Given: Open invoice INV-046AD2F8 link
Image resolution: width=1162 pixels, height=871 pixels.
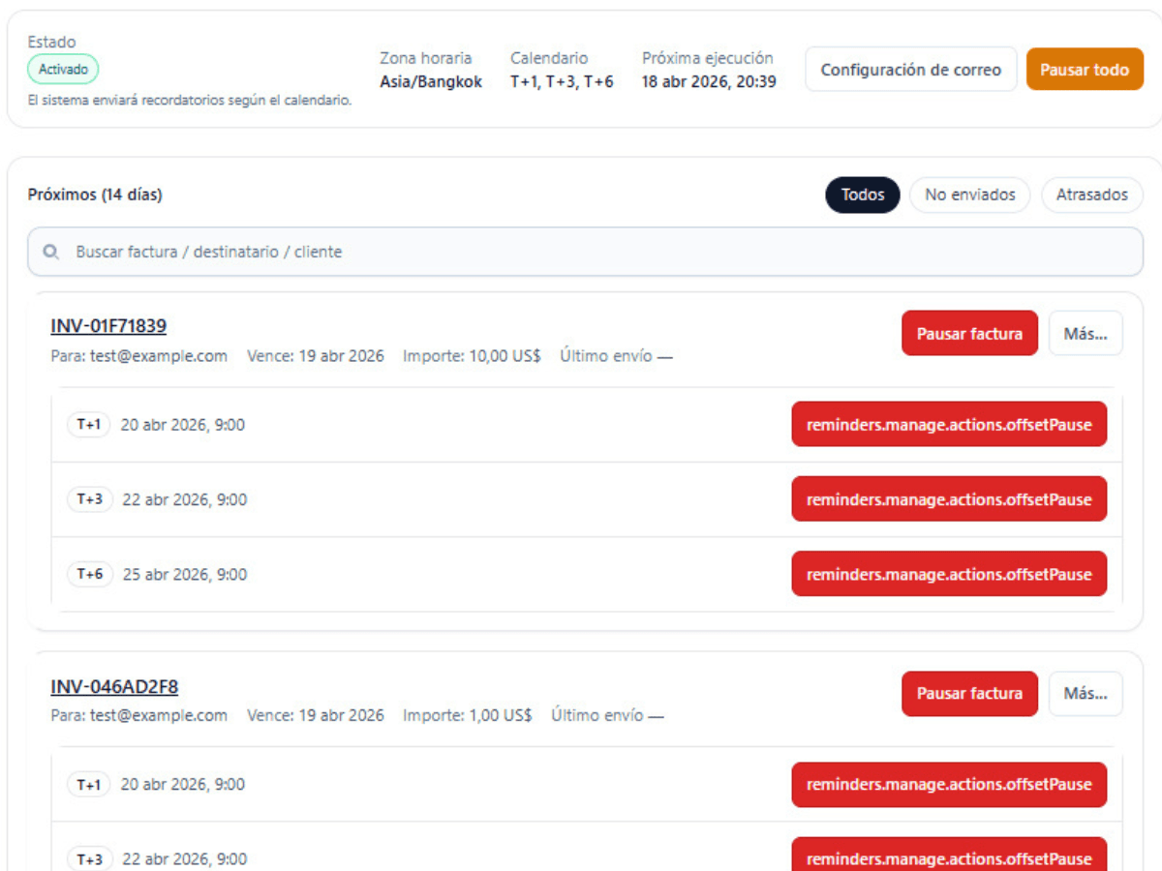Looking at the screenshot, I should pyautogui.click(x=114, y=687).
